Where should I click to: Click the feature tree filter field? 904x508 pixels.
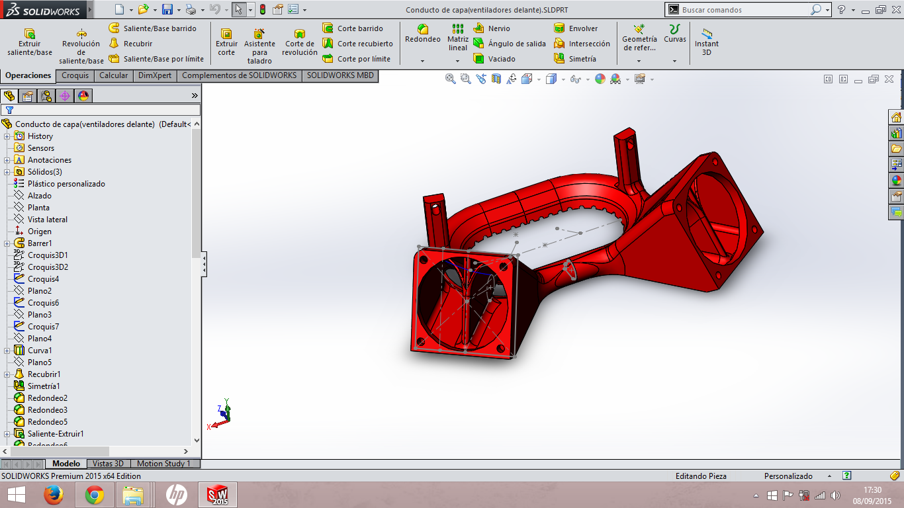pos(101,110)
